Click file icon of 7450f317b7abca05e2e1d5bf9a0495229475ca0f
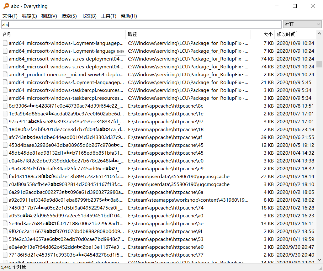Image resolution: width=323 pixels, height=271 pixels. [x=5, y=208]
